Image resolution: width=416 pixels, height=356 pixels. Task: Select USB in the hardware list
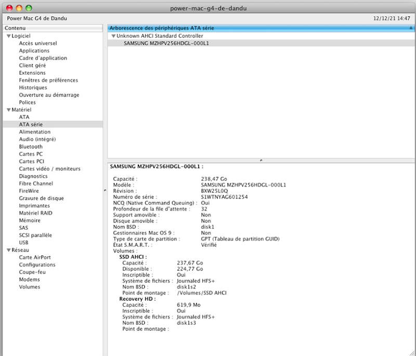coord(24,243)
